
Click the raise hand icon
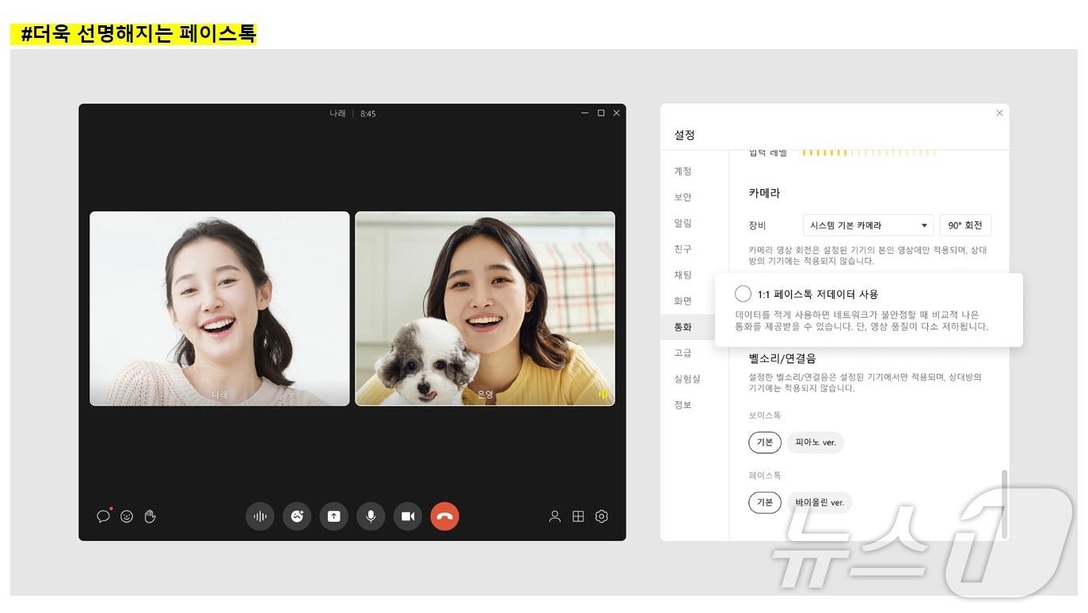(x=150, y=517)
